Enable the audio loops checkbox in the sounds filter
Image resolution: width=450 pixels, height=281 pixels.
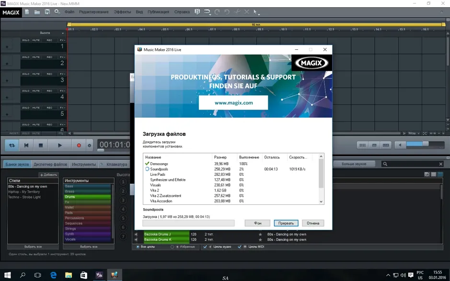205,247
